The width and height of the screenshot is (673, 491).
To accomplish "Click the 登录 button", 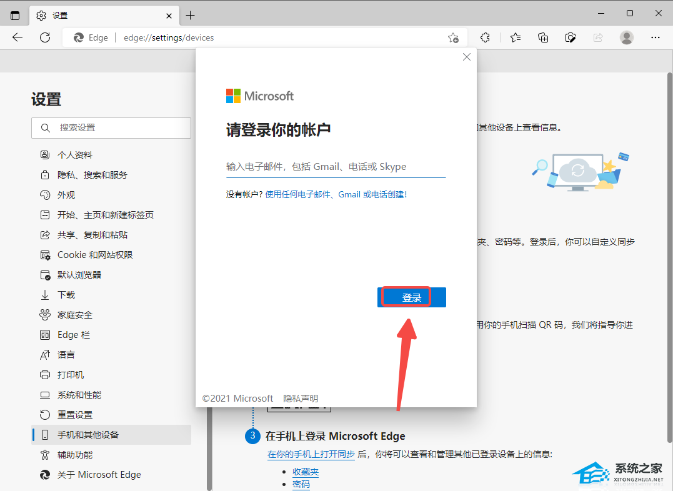I will coord(411,297).
